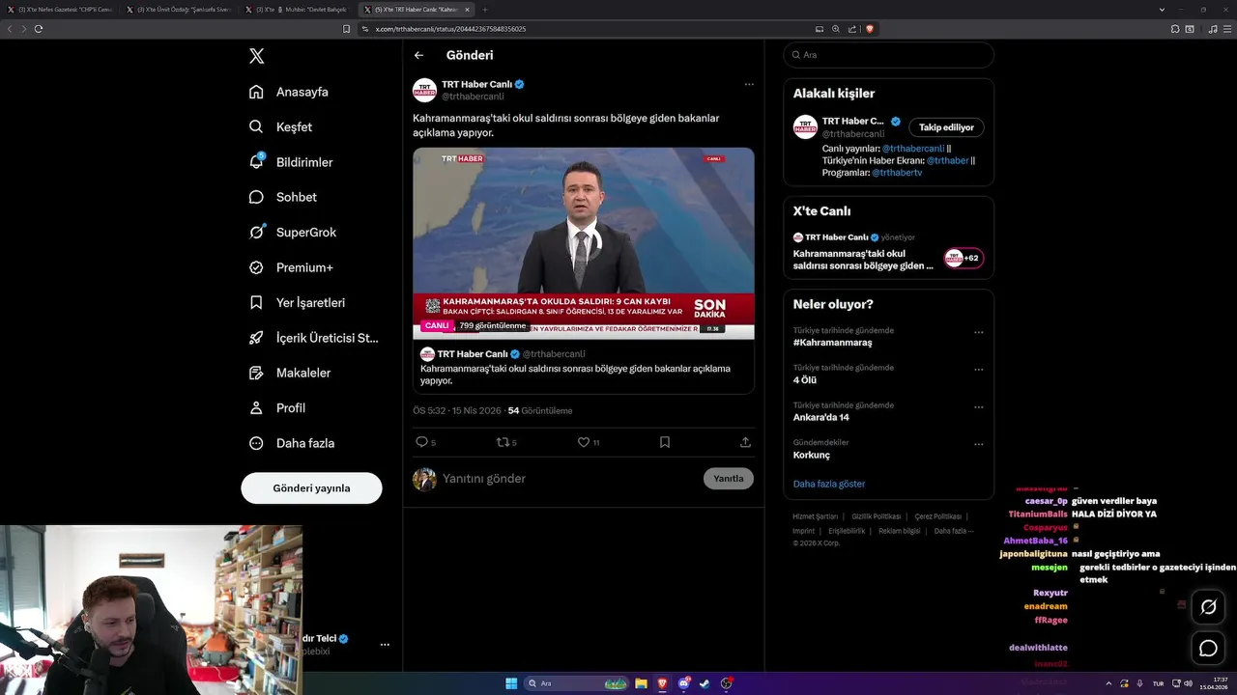This screenshot has width=1237, height=695.
Task: Open OBS Studio from taskbar
Action: [727, 683]
